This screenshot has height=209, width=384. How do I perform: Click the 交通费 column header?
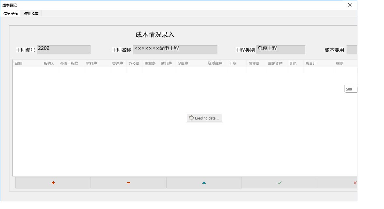(x=118, y=63)
